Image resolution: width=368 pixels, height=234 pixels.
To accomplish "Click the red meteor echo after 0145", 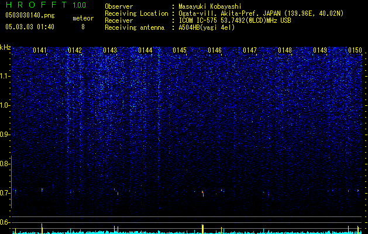I will point(203,194).
